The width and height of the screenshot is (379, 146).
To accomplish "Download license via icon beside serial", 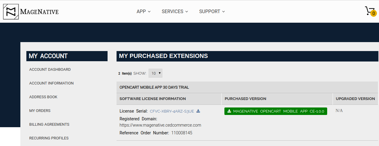I will 198,111.
